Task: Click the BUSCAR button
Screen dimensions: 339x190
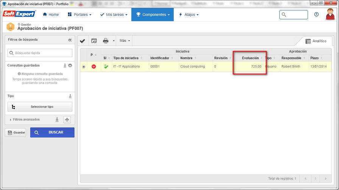Action: coord(52,132)
